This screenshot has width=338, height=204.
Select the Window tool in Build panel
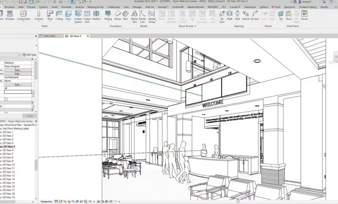(10, 15)
